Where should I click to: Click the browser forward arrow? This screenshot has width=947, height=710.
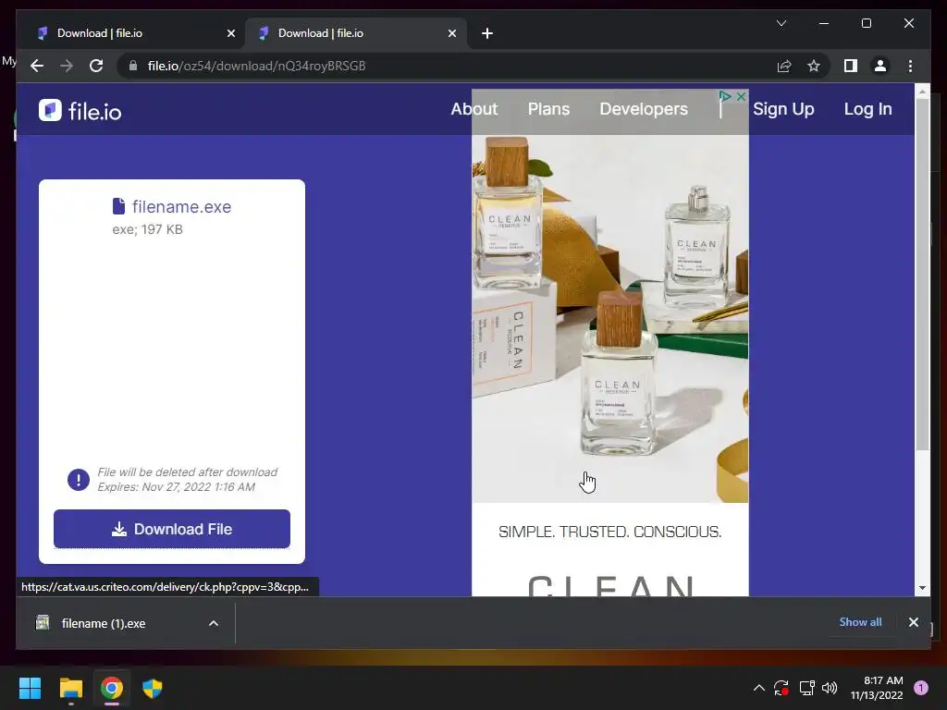[67, 66]
